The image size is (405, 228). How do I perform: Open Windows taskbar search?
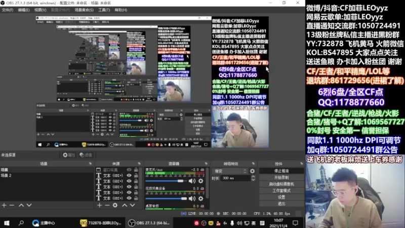(x=21, y=223)
